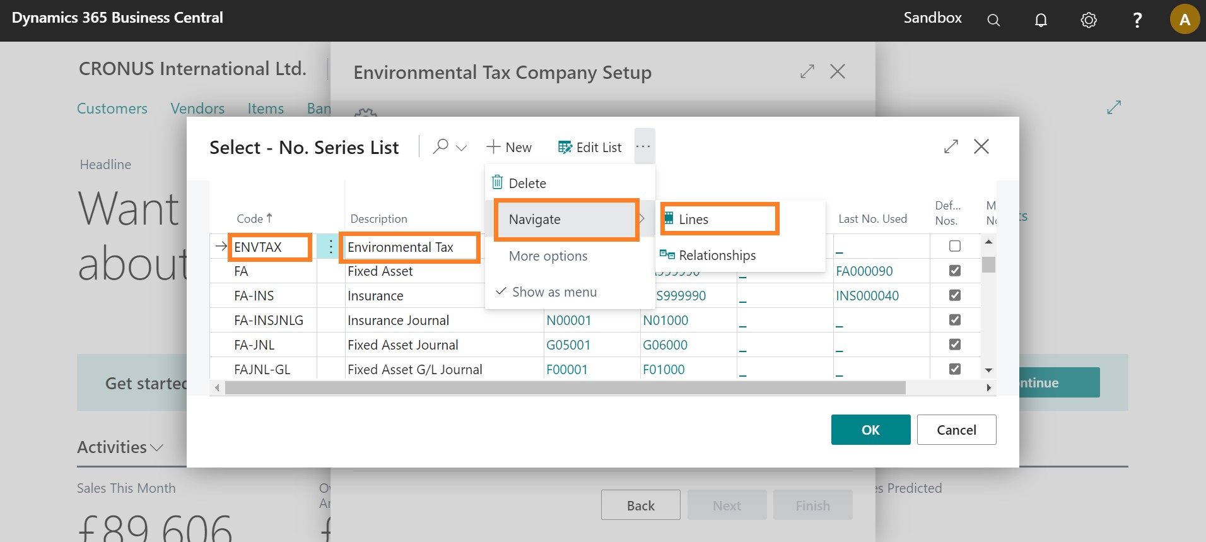Click the Delete trash icon

tap(498, 183)
